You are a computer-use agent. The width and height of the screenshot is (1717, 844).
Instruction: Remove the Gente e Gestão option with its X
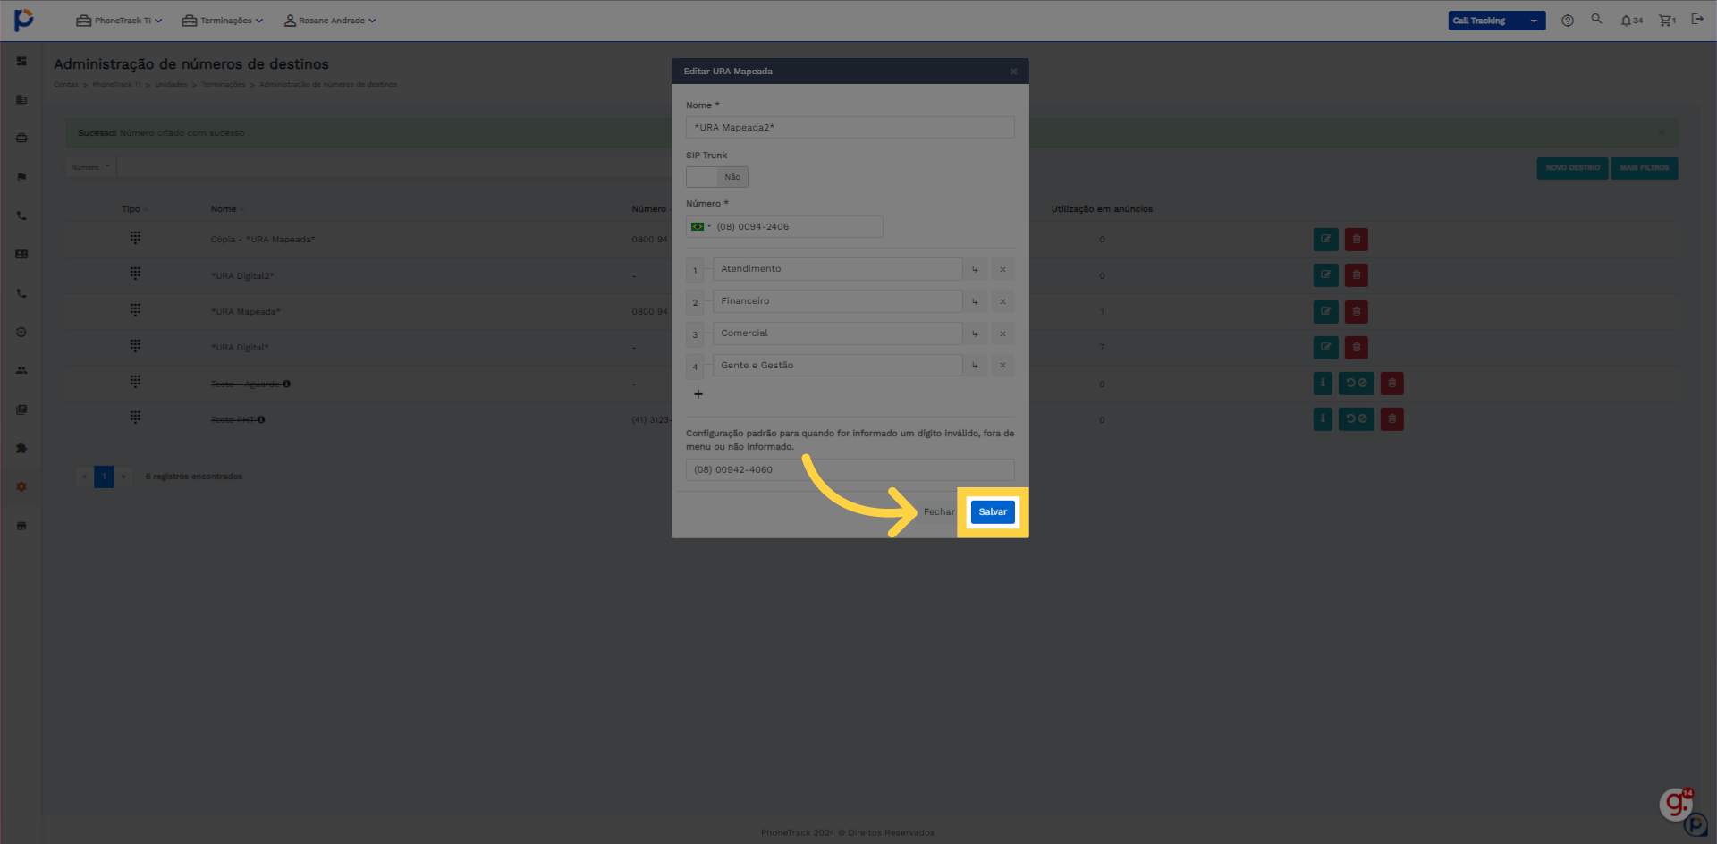point(1002,366)
